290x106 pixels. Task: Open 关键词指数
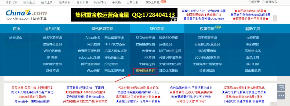coord(207,71)
